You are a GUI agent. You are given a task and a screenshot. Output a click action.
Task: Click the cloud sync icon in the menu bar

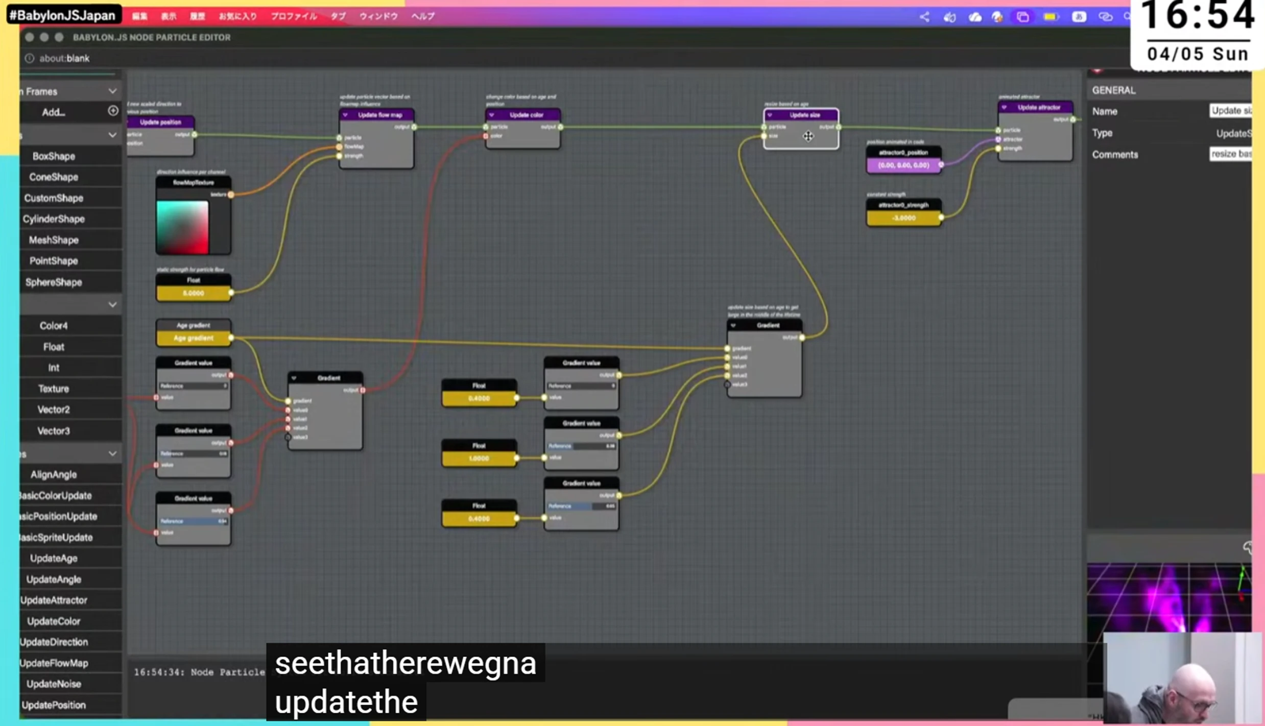(x=975, y=17)
